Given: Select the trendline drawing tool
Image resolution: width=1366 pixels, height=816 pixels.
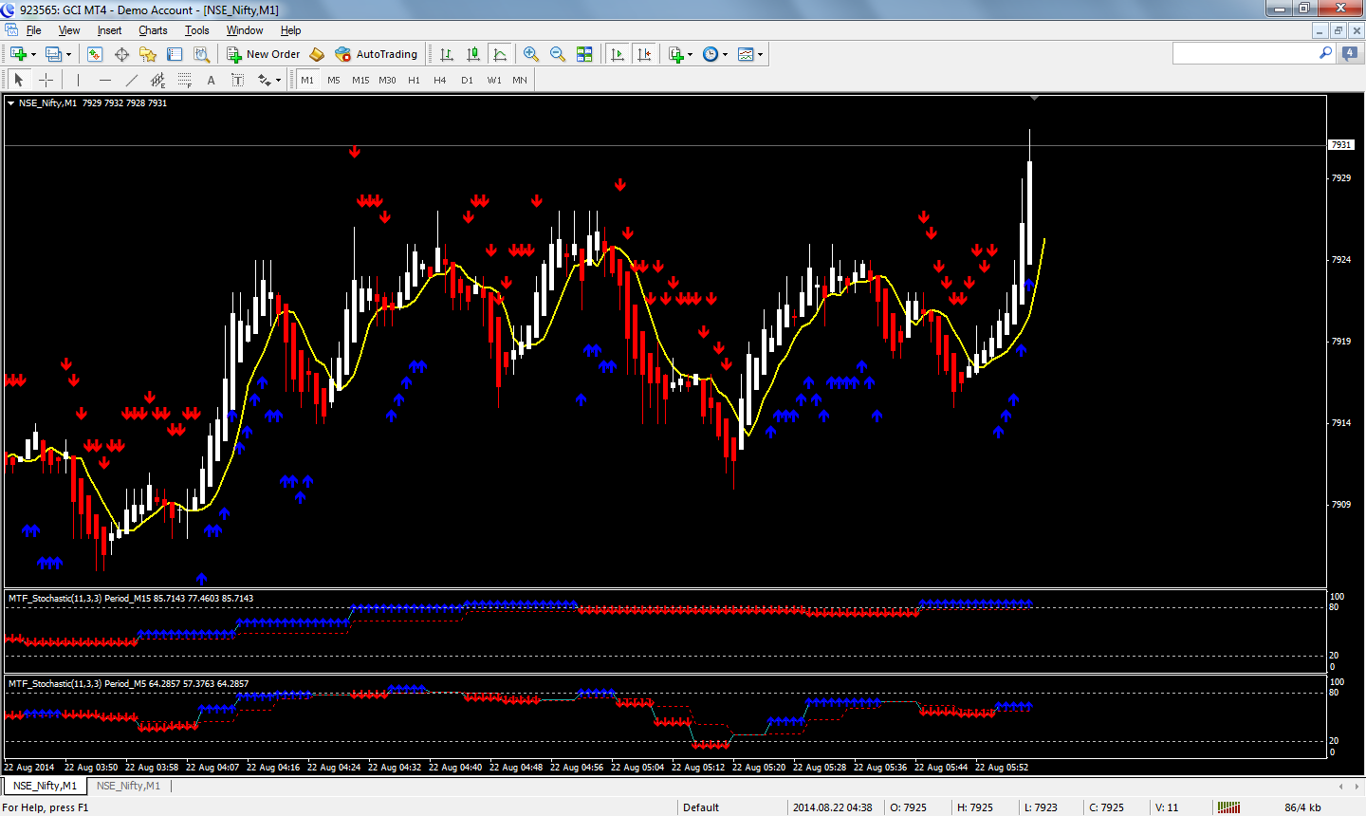Looking at the screenshot, I should point(132,80).
